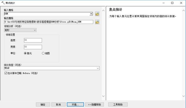Minimize the 焦点统计 window

click(164, 3)
